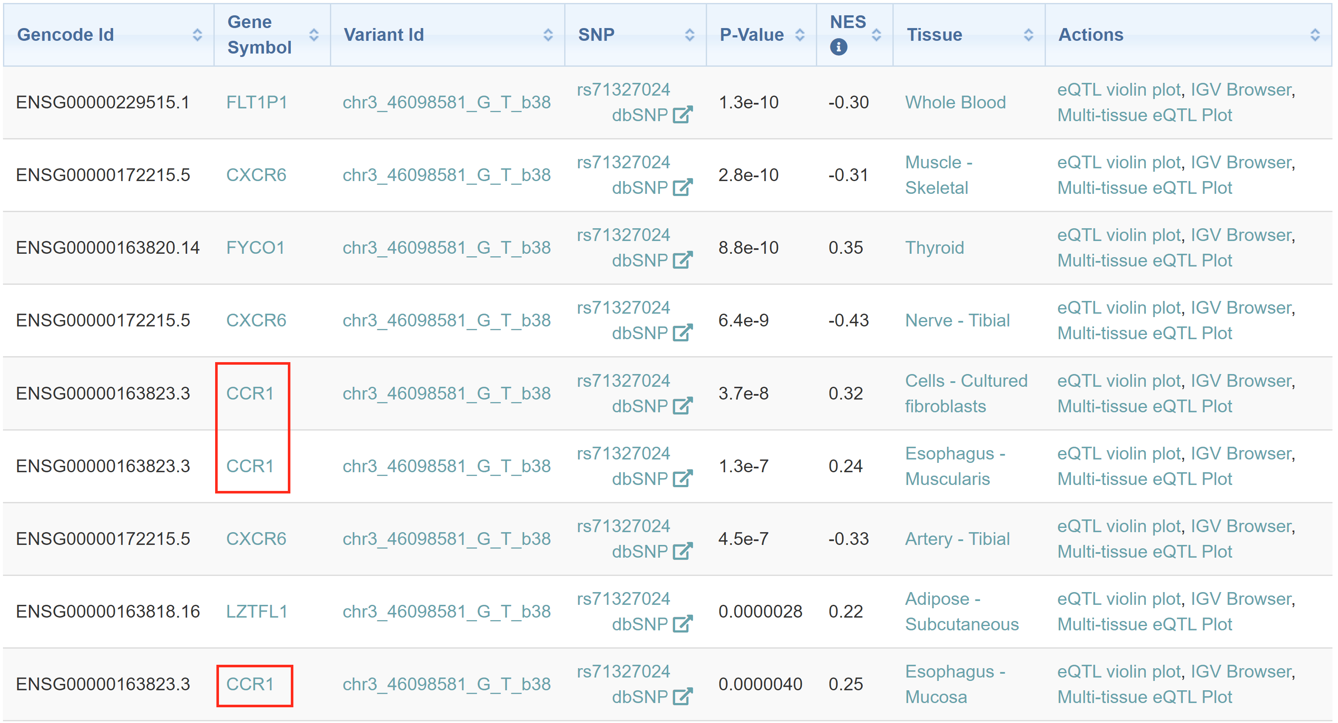Sort by P-Value column arrows

[800, 35]
